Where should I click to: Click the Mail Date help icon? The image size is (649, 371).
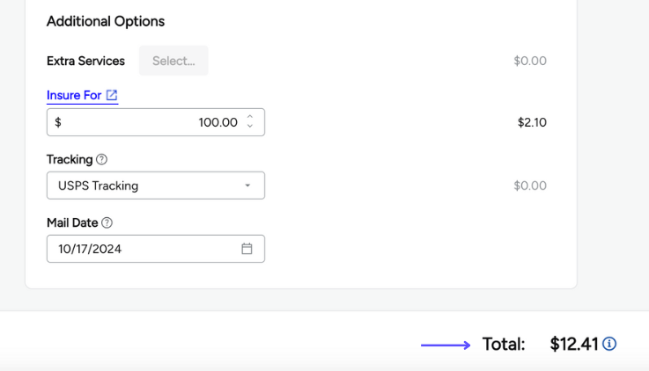(107, 222)
